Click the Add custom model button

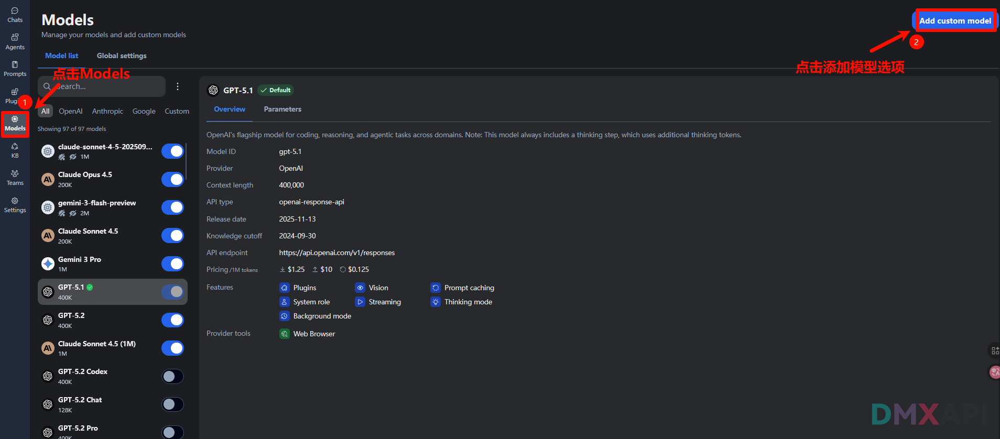tap(955, 21)
